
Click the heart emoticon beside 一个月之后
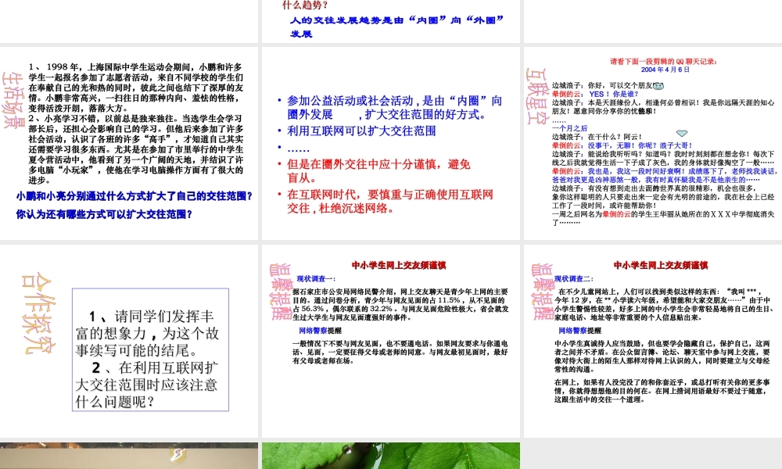pos(682,133)
